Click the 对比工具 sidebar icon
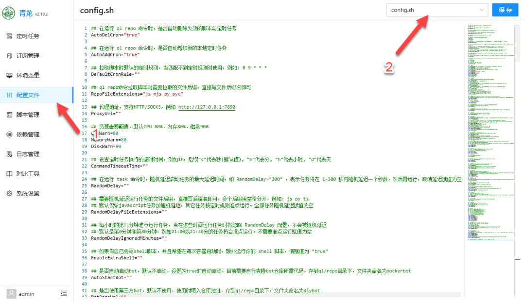 pos(9,174)
